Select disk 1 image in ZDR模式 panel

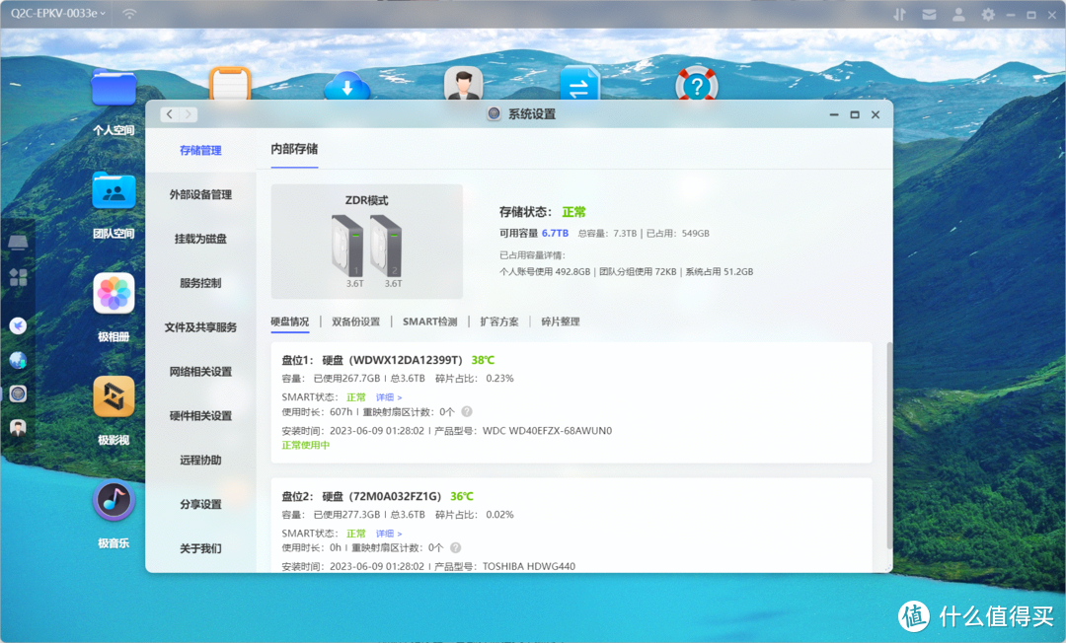tap(347, 246)
